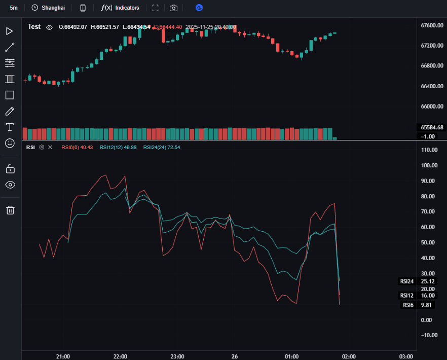Open the 5m timeframe selector
The width and height of the screenshot is (447, 360).
point(14,8)
